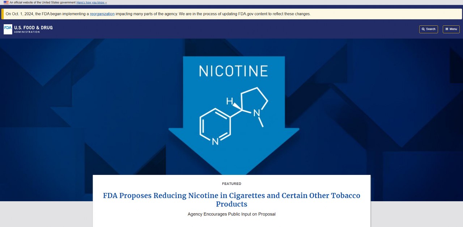
Task: Follow the reorganization link in the notice
Action: point(102,14)
